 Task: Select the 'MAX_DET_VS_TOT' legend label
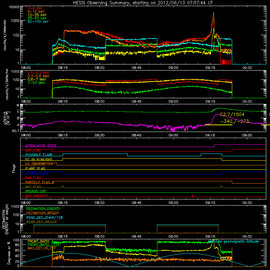(42, 248)
